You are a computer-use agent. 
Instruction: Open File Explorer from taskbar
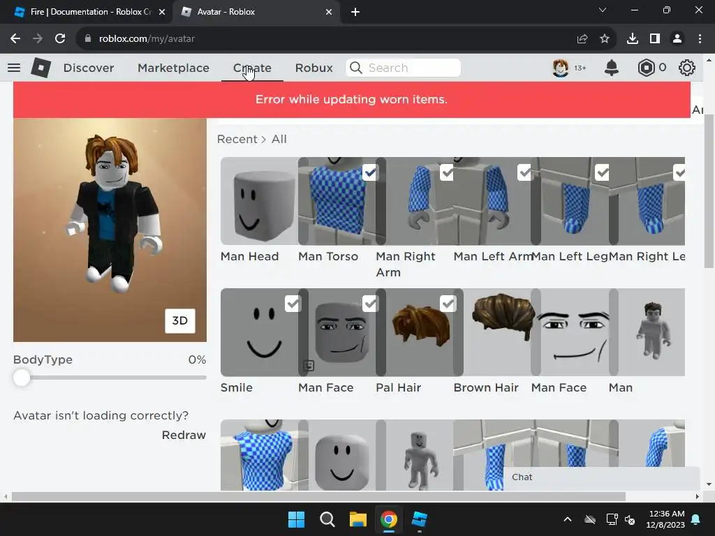click(358, 519)
